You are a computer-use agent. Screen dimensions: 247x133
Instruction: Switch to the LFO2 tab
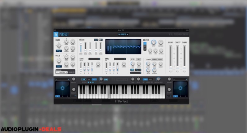[x=138, y=59]
